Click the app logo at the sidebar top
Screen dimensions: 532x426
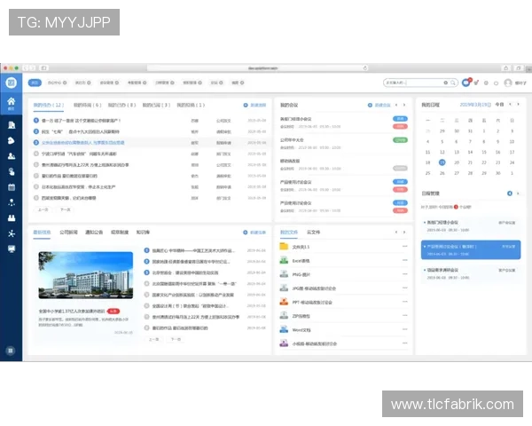click(x=12, y=83)
